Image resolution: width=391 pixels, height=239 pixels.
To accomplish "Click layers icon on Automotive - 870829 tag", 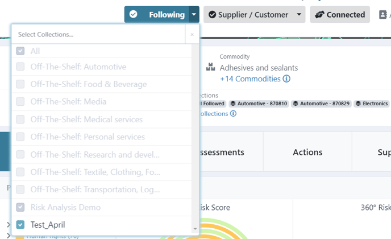I will [x=296, y=104].
